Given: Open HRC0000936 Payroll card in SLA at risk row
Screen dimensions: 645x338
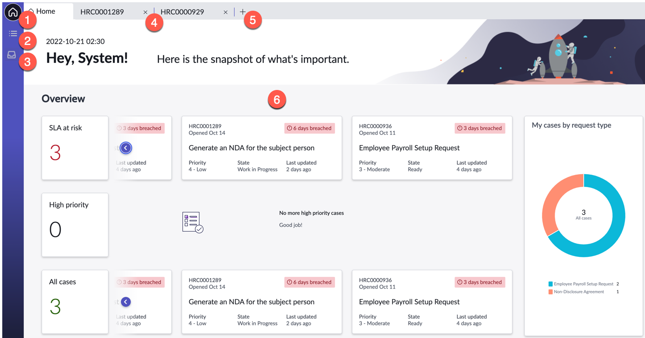Looking at the screenshot, I should coord(432,148).
